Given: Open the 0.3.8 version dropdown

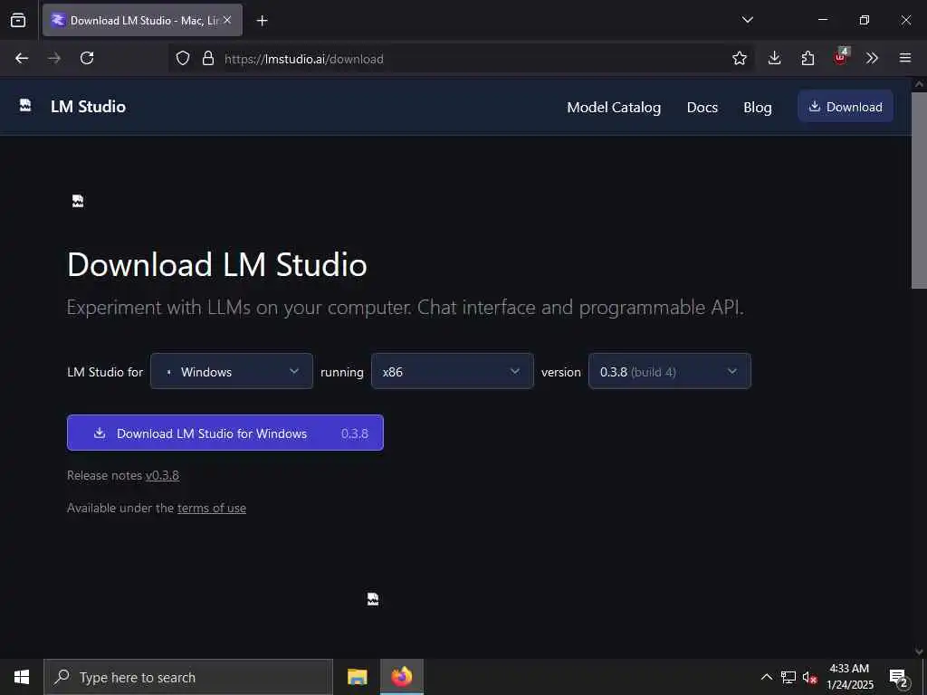Looking at the screenshot, I should [x=670, y=371].
